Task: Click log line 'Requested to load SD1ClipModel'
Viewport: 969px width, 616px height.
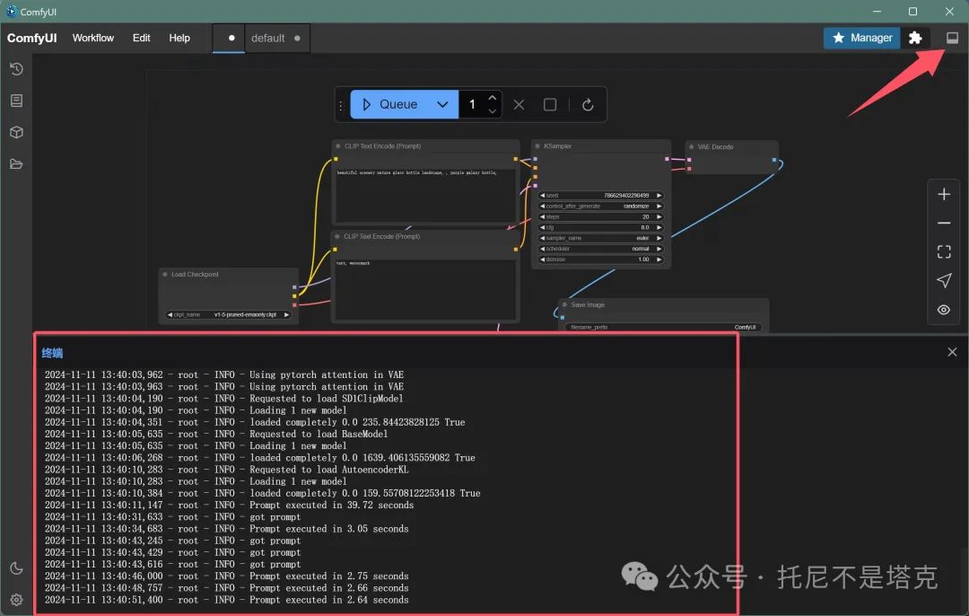Action: point(223,399)
